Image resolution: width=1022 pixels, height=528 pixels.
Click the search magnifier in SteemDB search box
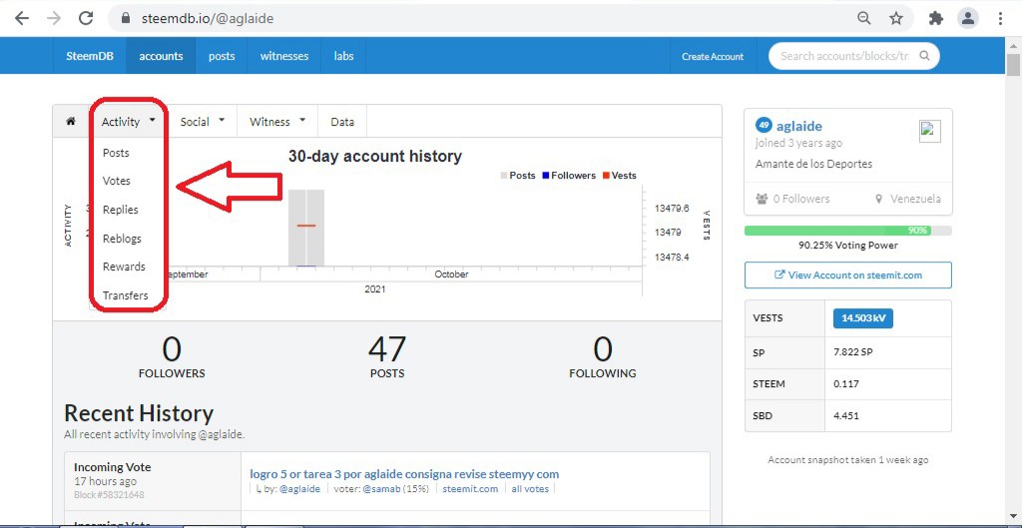coord(924,56)
